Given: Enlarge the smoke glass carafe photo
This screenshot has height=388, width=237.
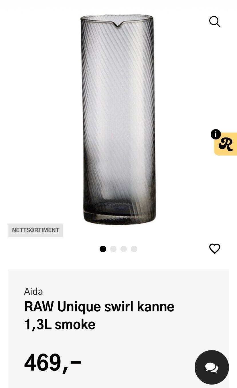Looking at the screenshot, I should coord(118,119).
